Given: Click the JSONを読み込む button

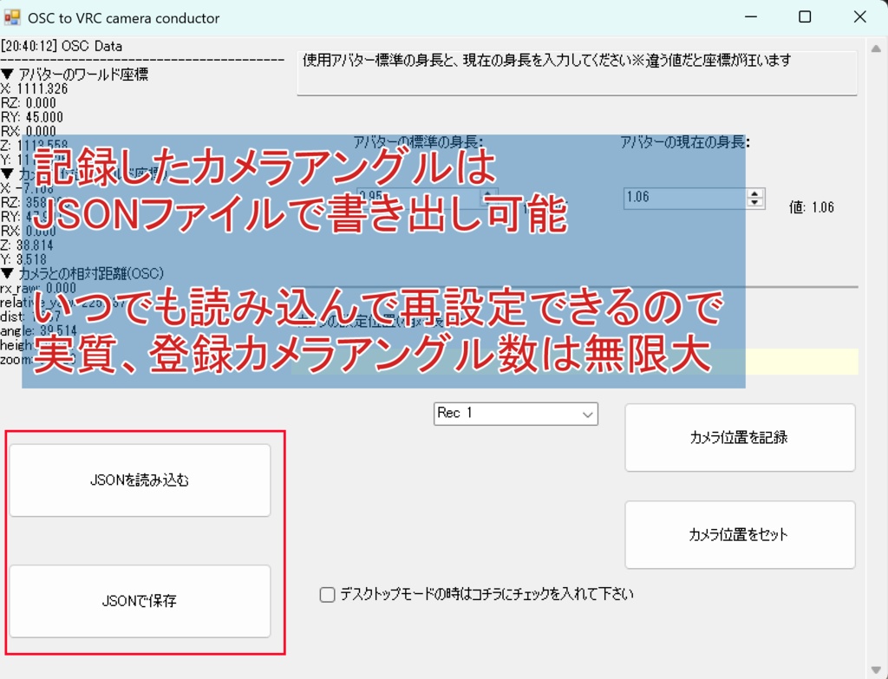Looking at the screenshot, I should click(140, 479).
